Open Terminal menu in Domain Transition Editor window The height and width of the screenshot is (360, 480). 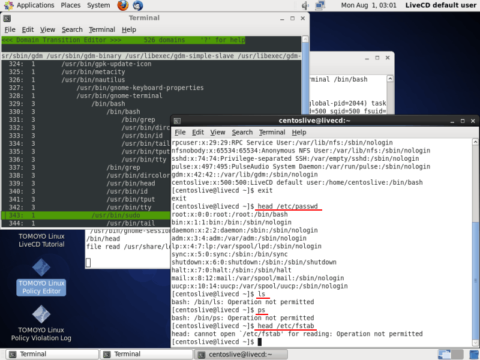click(x=102, y=29)
